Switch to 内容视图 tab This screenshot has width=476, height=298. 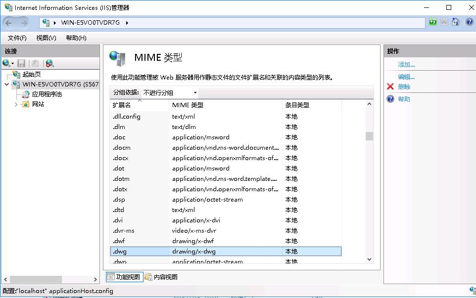pyautogui.click(x=161, y=277)
